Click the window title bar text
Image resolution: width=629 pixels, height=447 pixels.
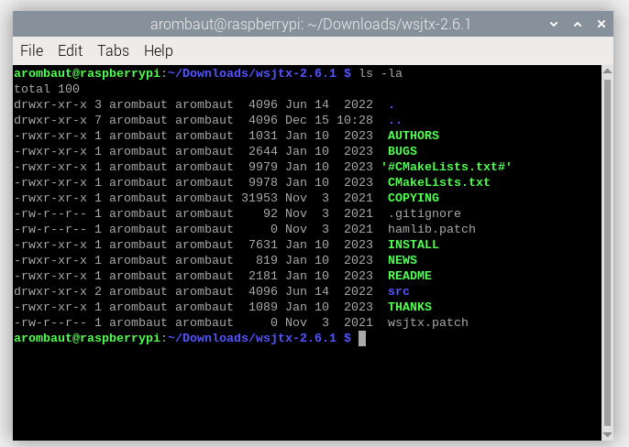click(310, 24)
